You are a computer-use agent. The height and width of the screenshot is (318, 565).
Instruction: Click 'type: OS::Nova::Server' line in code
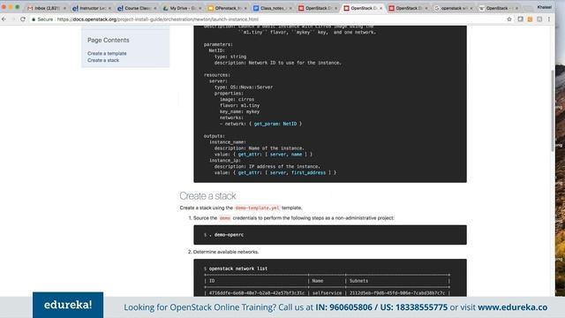coord(244,87)
